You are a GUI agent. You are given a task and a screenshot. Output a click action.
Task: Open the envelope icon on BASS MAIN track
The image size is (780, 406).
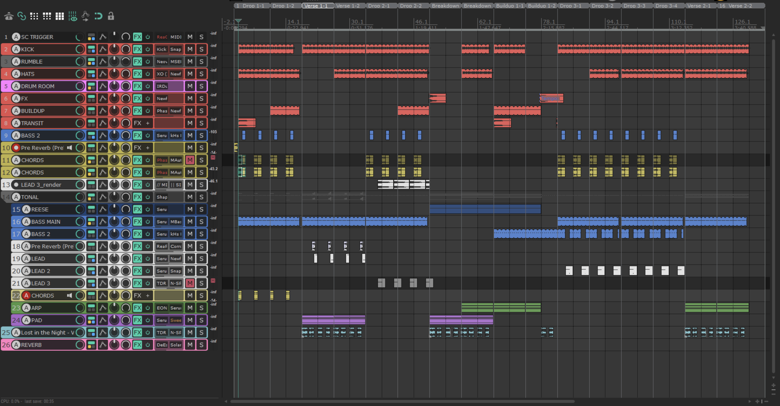pyautogui.click(x=103, y=222)
